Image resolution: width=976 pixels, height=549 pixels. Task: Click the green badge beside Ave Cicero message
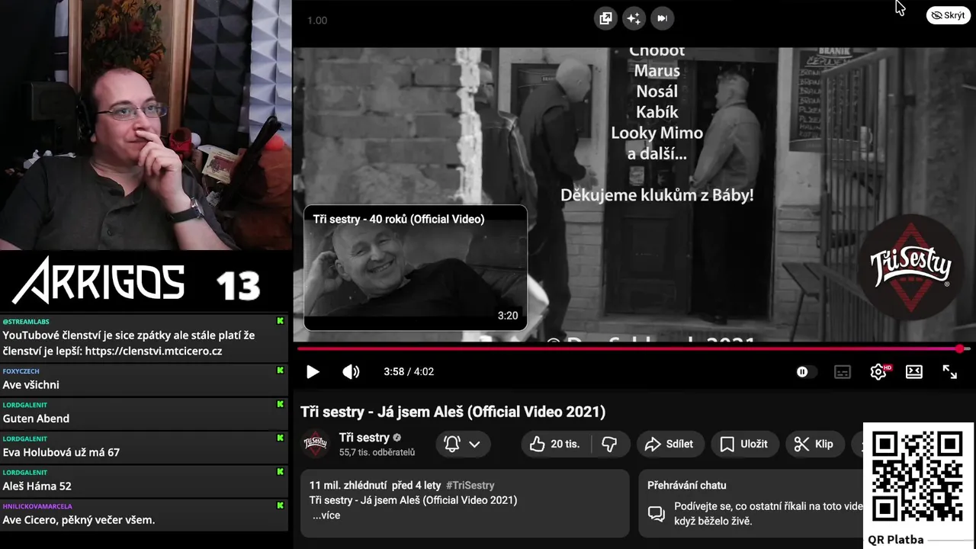(280, 506)
